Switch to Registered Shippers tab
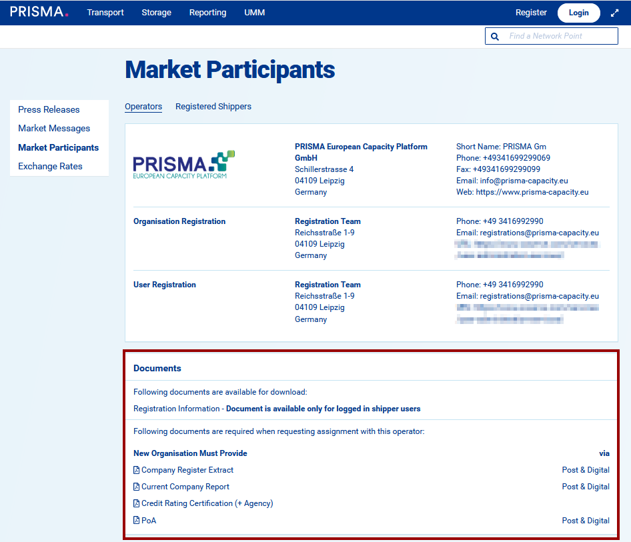 (213, 107)
